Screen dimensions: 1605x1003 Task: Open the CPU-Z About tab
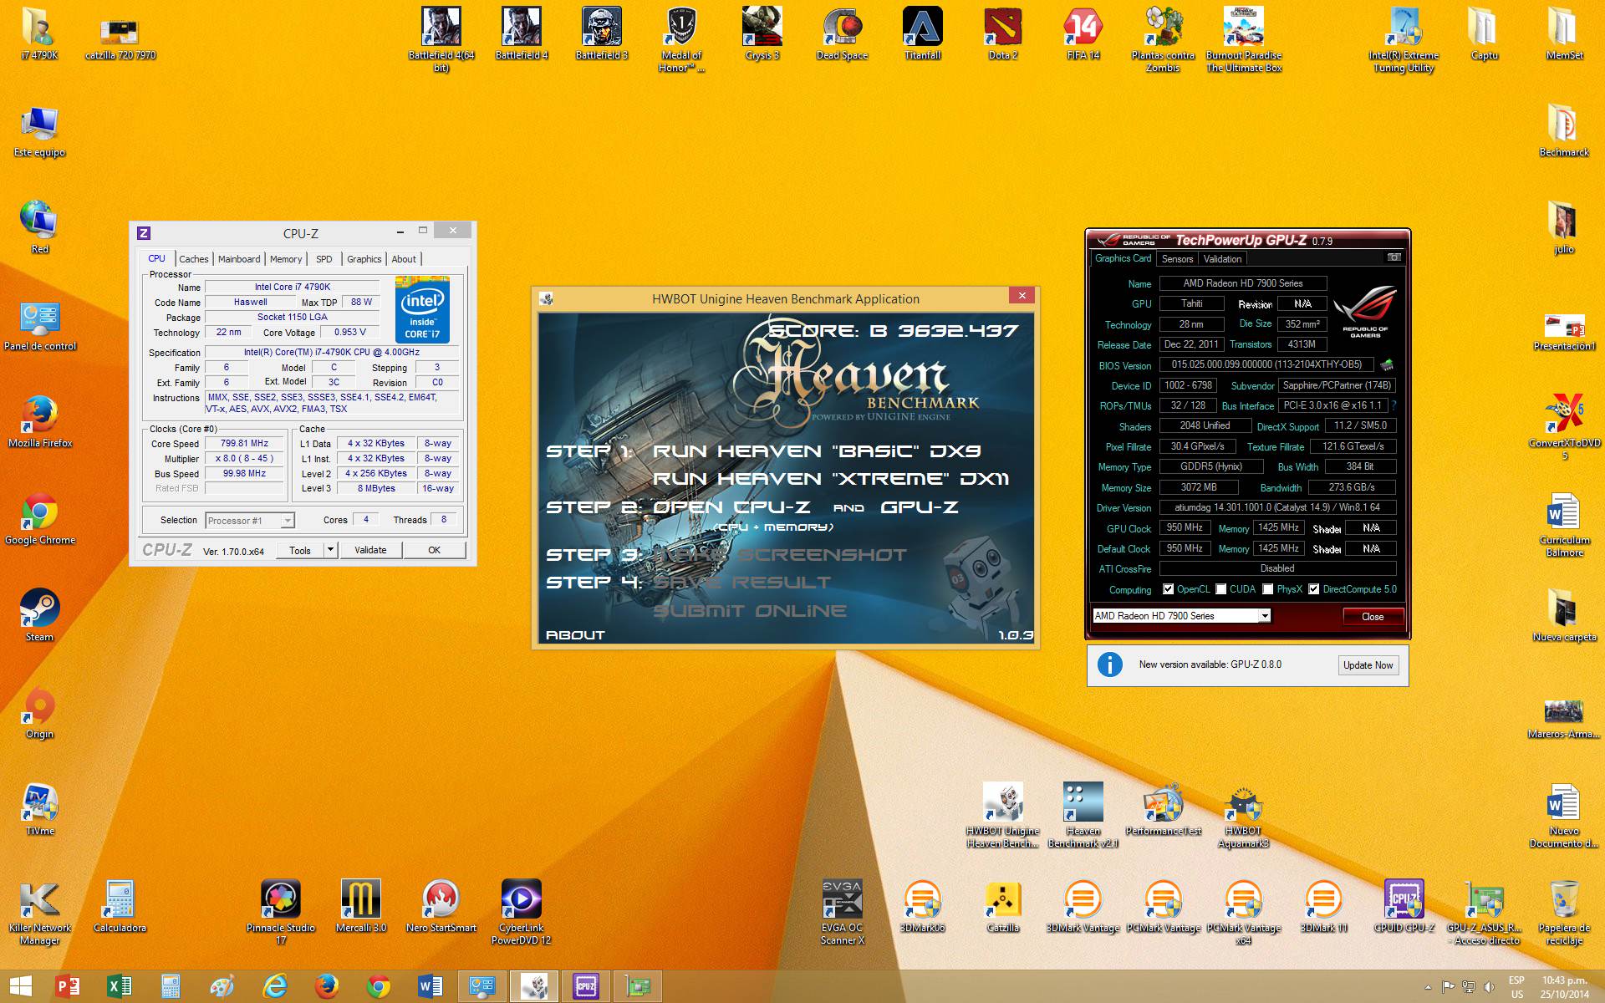[x=404, y=259]
